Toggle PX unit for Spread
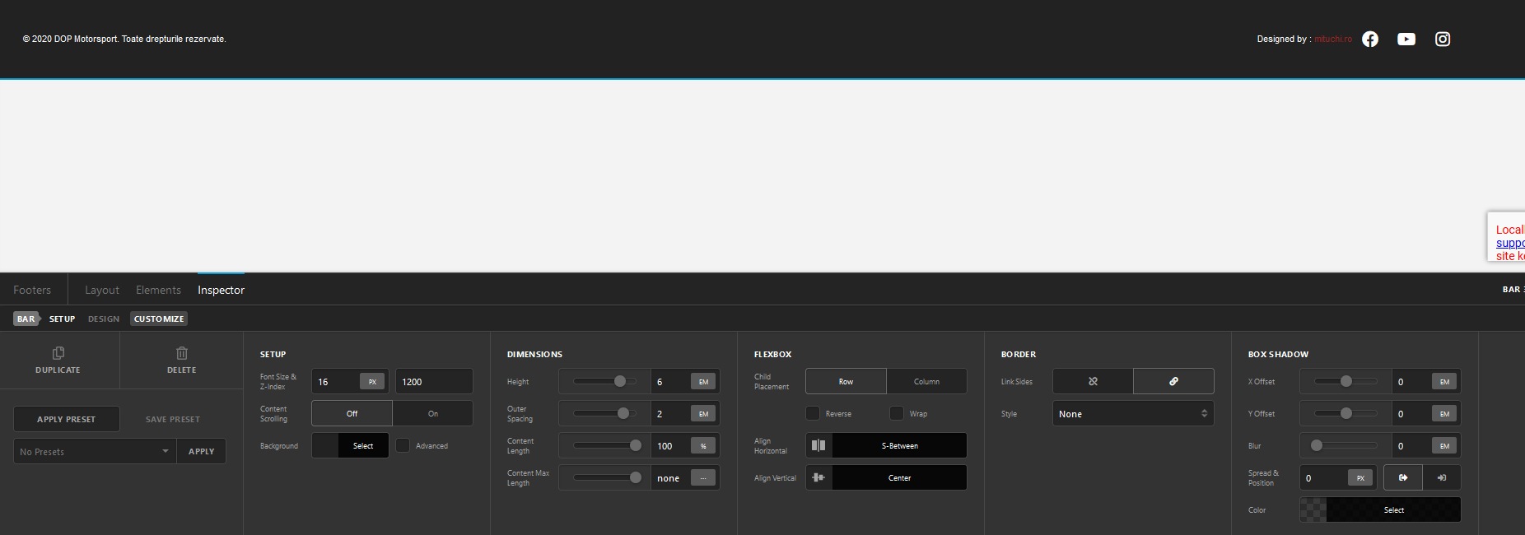Viewport: 1525px width, 535px height. click(x=1360, y=478)
